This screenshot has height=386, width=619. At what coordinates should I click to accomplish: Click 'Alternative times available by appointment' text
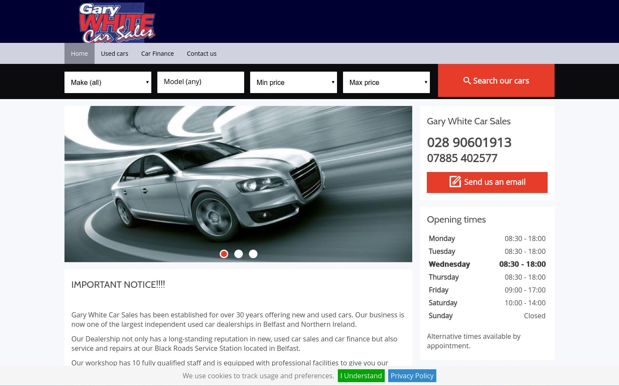(474, 341)
